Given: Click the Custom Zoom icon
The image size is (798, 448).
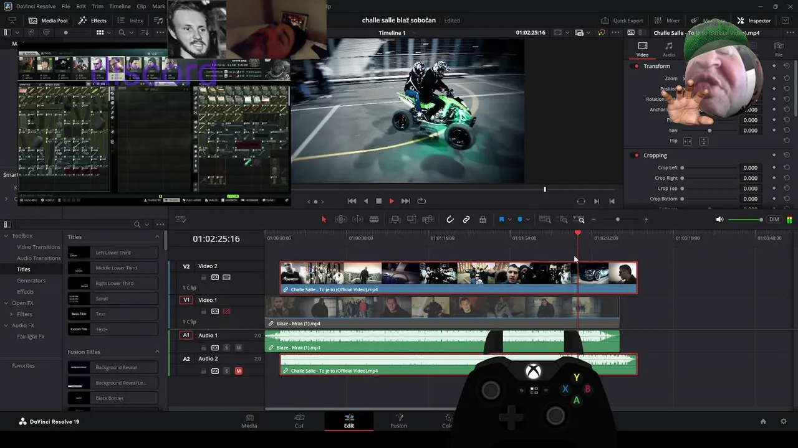Looking at the screenshot, I should click(579, 220).
